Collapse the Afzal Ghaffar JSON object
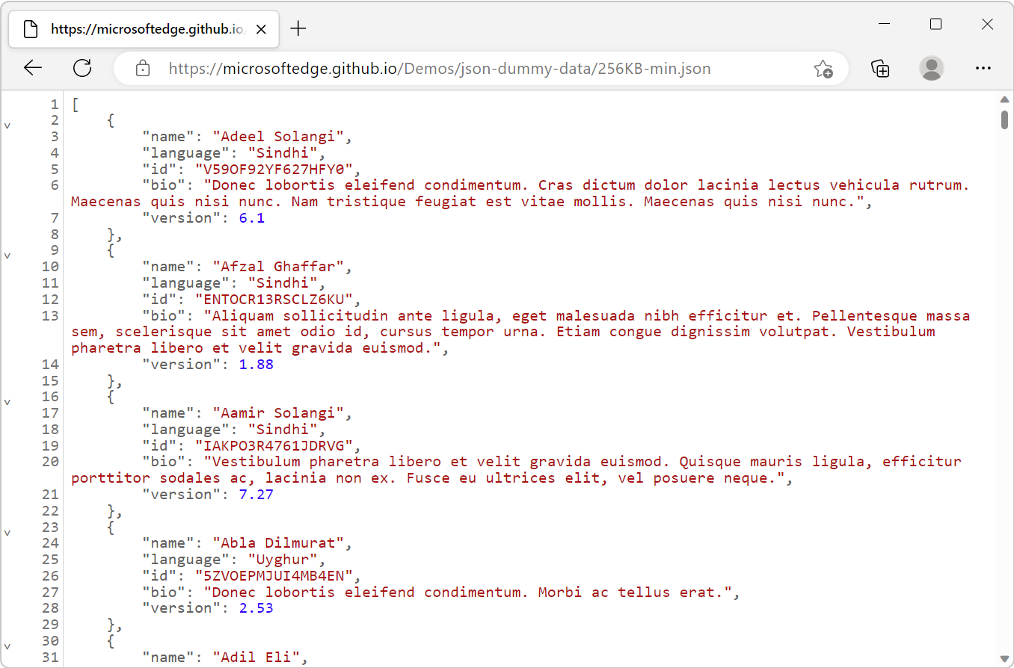 point(7,255)
